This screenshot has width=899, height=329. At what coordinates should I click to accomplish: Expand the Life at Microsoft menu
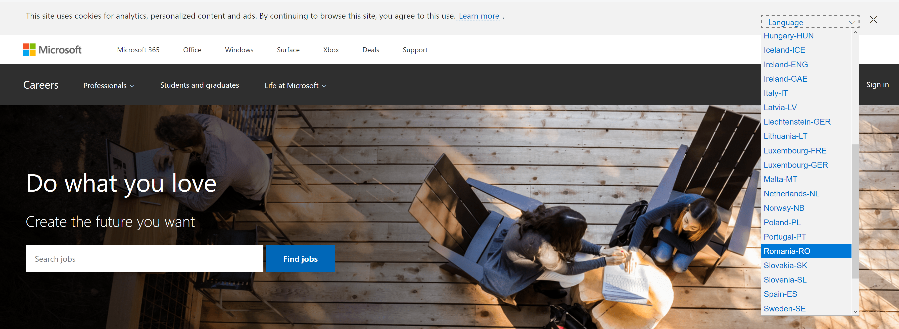click(x=296, y=85)
